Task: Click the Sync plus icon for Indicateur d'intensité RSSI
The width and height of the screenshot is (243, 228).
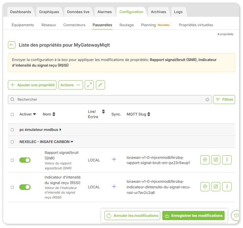Action: coord(114,187)
